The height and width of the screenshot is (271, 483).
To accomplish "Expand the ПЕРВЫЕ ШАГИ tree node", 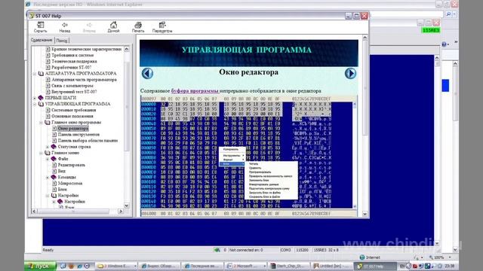I will 35,98.
